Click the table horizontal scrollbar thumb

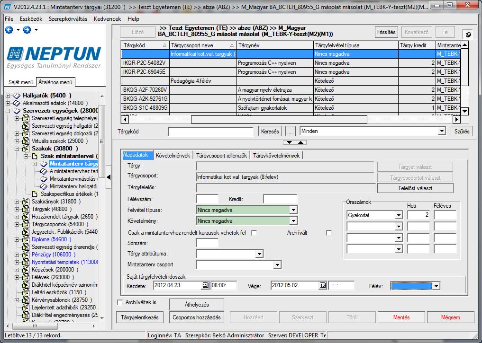(x=279, y=119)
